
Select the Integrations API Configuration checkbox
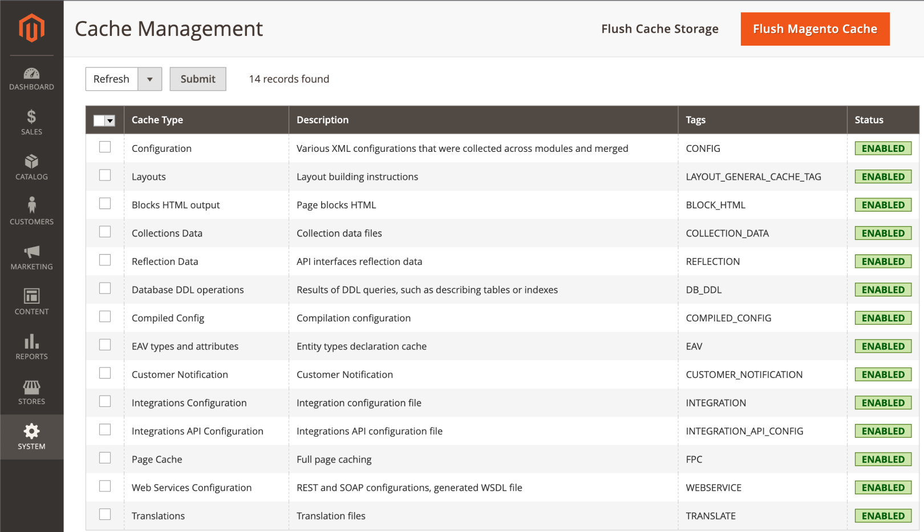click(105, 430)
